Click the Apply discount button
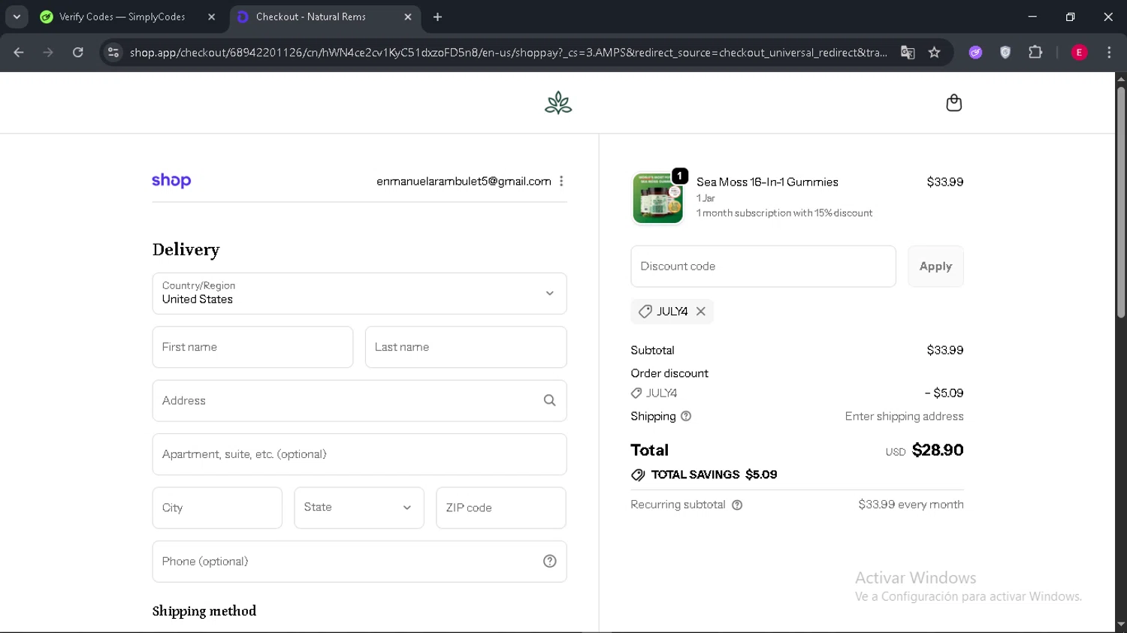 pyautogui.click(x=935, y=267)
